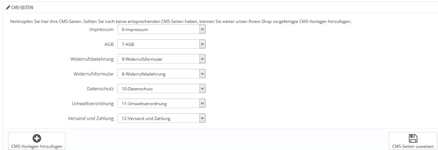Click the Versand und Zahlung label
Screen dimensions: 438x150
pyautogui.click(x=90, y=119)
